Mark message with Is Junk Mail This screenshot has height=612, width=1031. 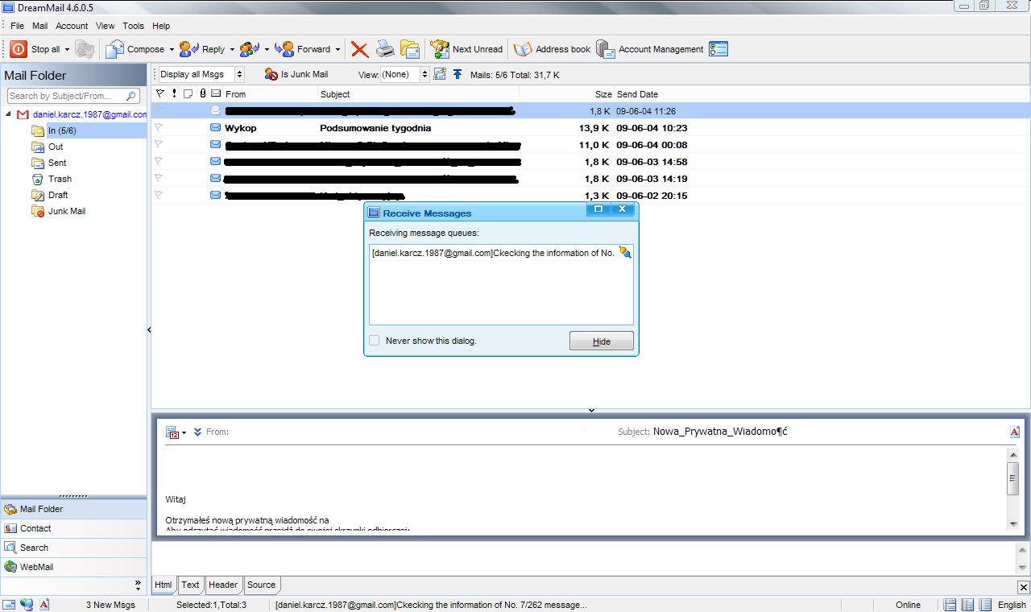point(296,74)
